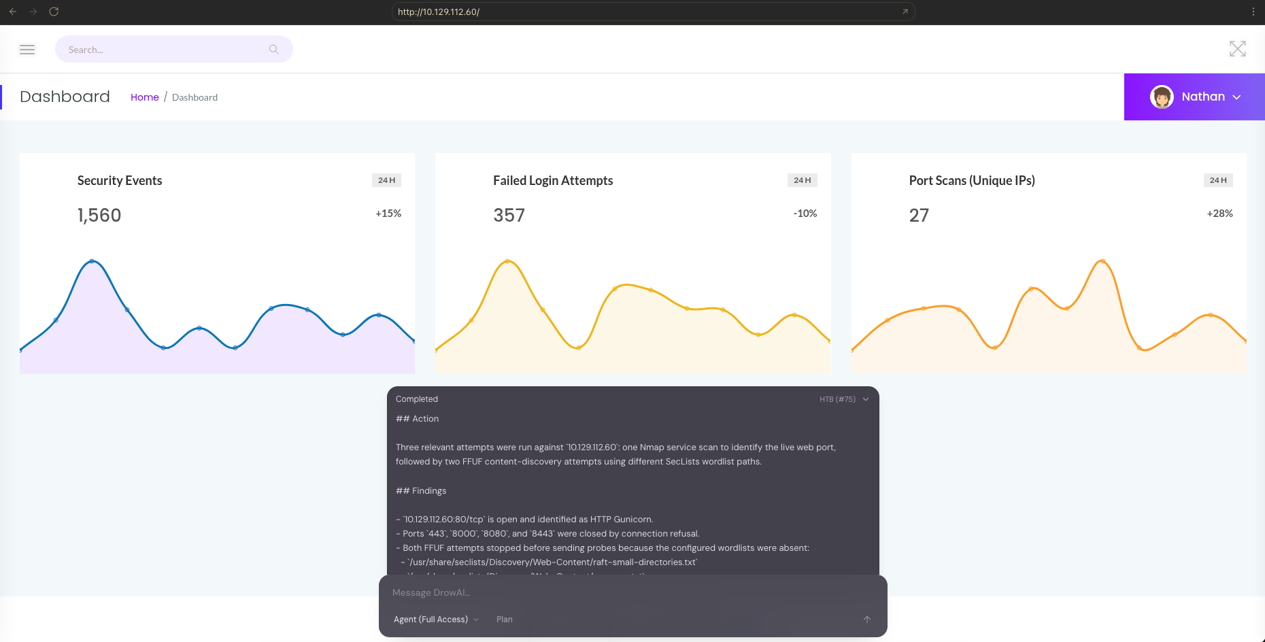Select the Security Events card title
The image size is (1265, 642).
click(x=120, y=180)
